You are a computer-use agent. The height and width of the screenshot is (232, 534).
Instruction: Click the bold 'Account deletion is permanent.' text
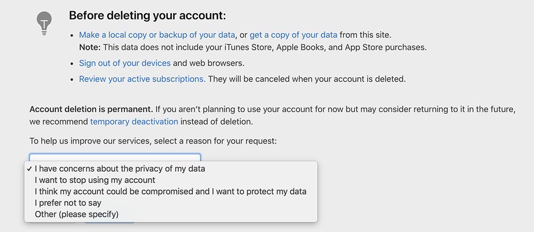[91, 109]
